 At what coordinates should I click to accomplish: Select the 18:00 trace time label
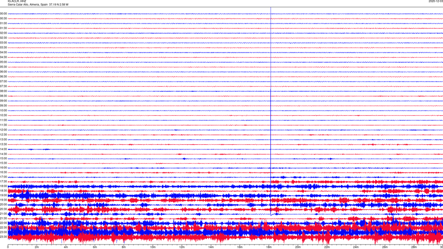(x=3, y=186)
